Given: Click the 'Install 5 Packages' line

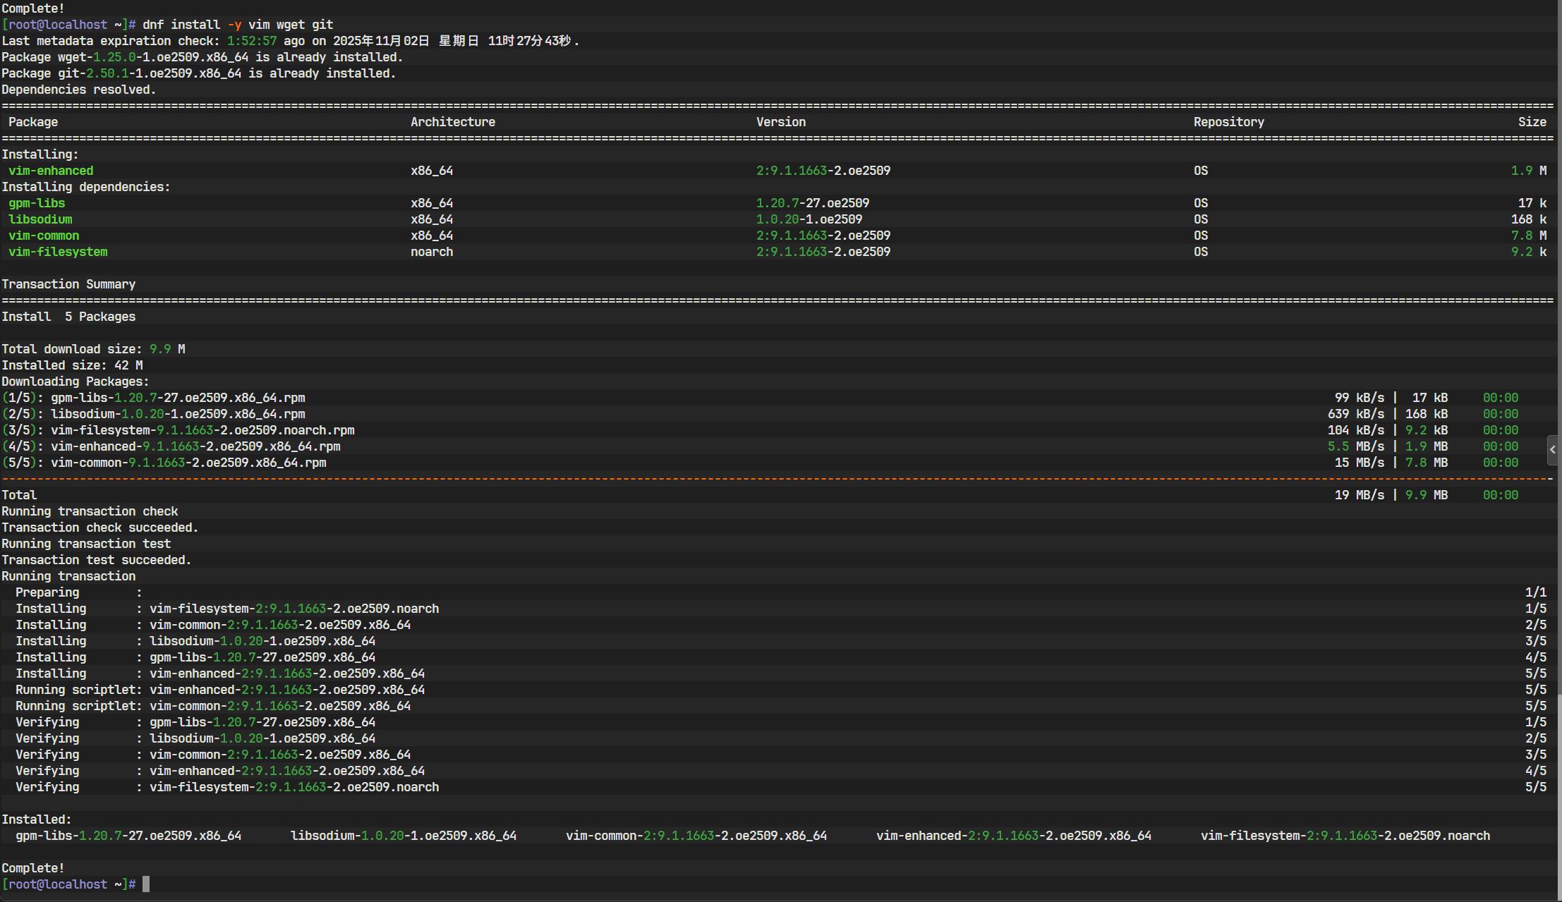Looking at the screenshot, I should point(68,317).
